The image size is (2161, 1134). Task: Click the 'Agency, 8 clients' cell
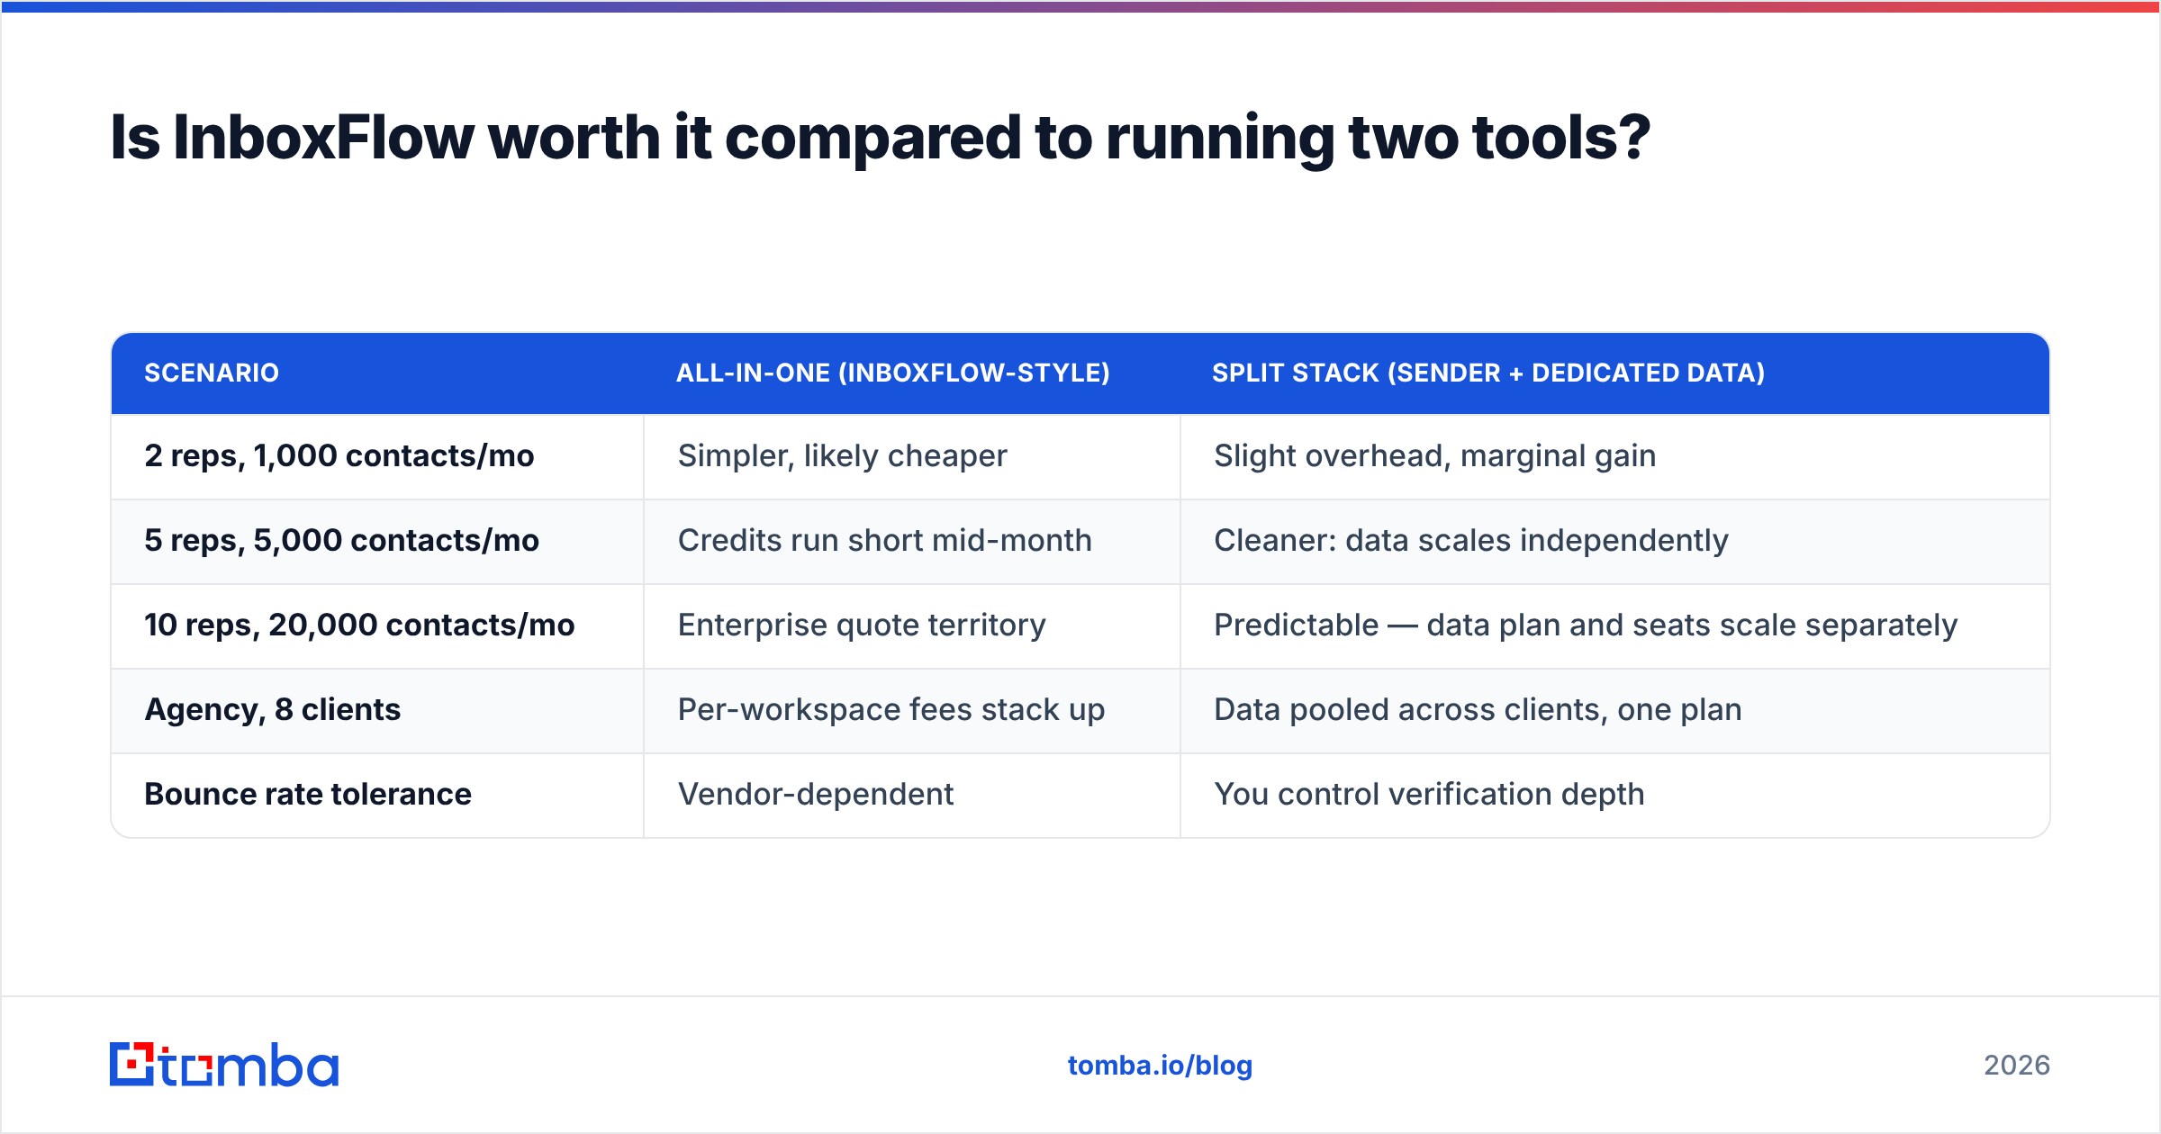(377, 710)
